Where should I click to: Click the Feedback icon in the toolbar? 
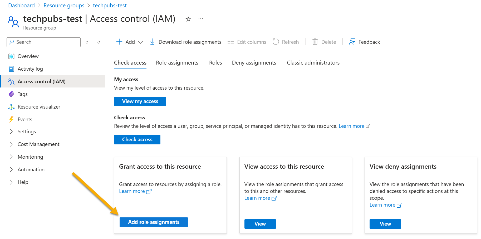click(x=352, y=42)
